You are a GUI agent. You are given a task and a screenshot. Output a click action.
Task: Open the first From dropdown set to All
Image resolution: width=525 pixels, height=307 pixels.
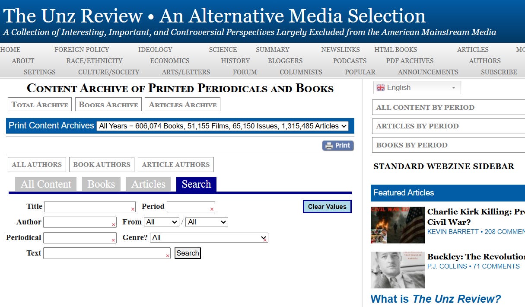pyautogui.click(x=162, y=222)
